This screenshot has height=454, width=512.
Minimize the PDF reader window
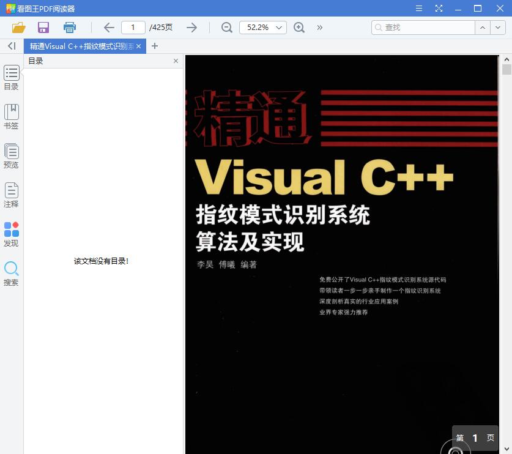[x=458, y=9]
